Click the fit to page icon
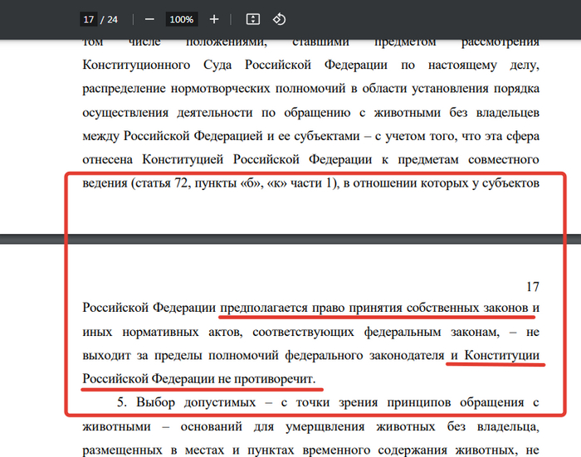The image size is (581, 457). [253, 19]
